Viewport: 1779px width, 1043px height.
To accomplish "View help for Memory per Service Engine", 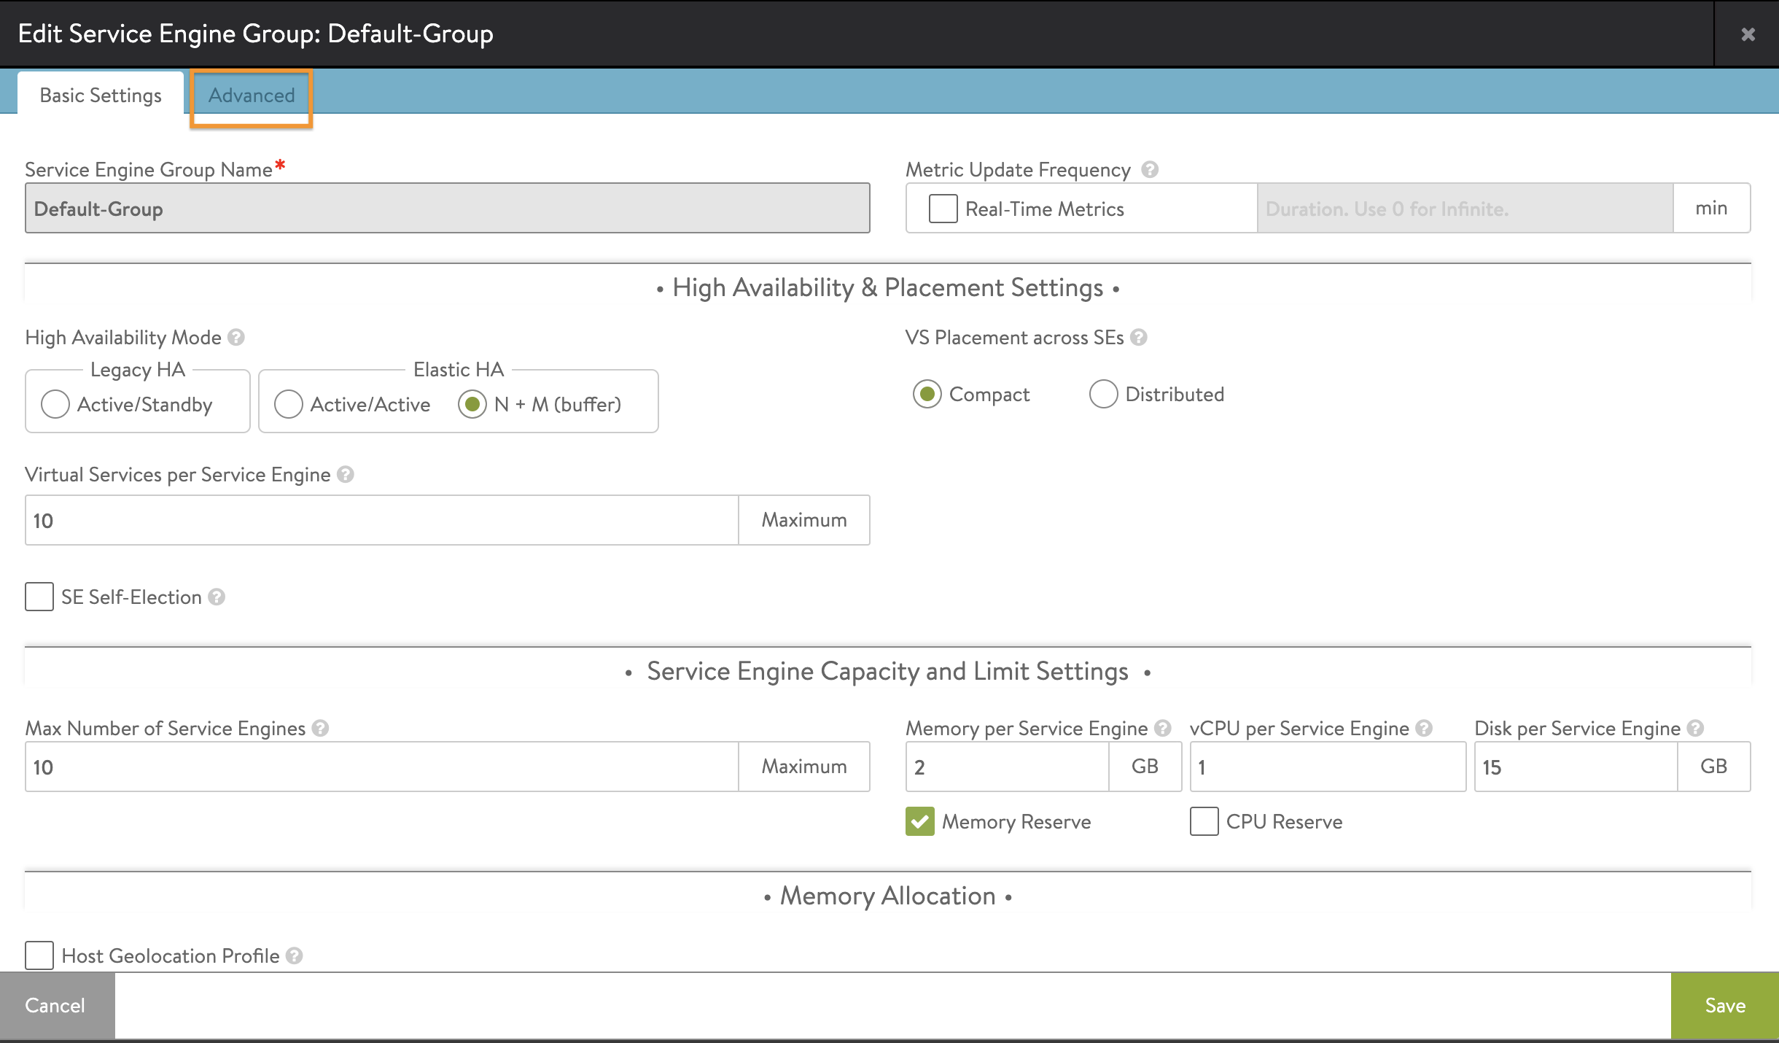I will 1162,728.
